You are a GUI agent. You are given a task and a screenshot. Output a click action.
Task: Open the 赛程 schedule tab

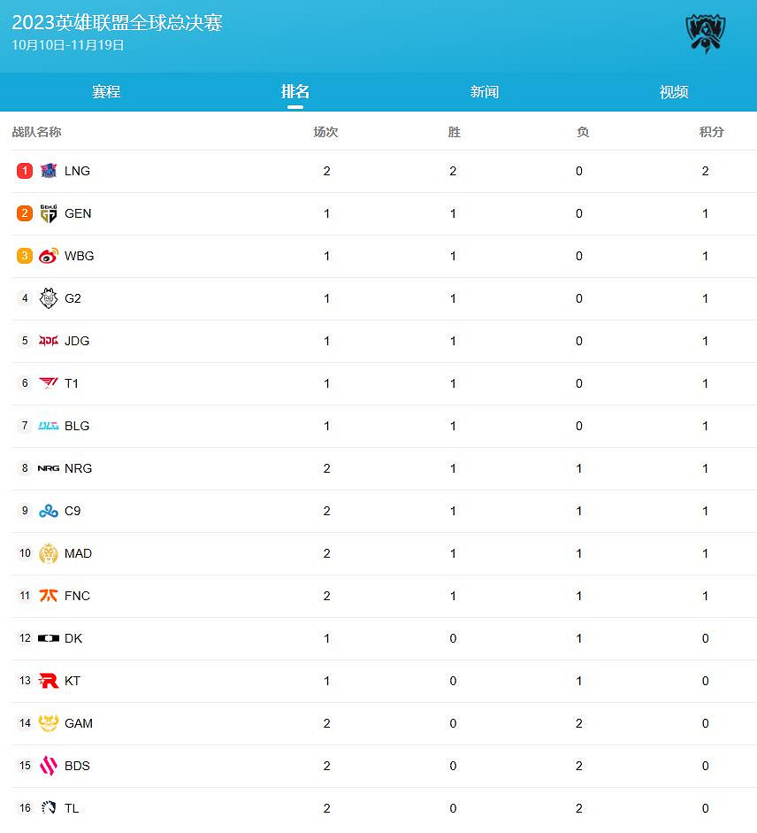(x=106, y=92)
